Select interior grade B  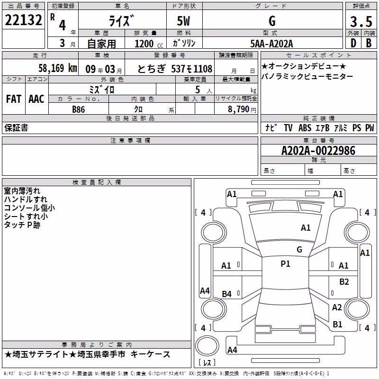pyautogui.click(x=369, y=43)
